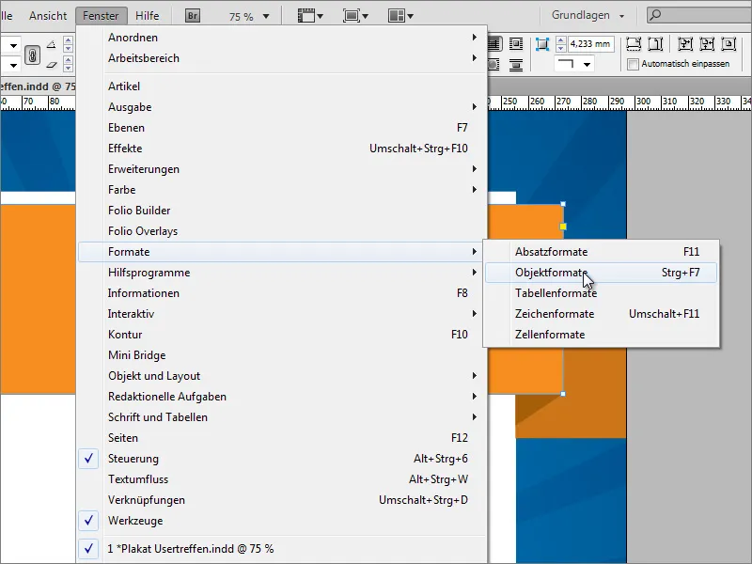Image resolution: width=752 pixels, height=564 pixels.
Task: Click the shear angle icon
Action: 52,64
